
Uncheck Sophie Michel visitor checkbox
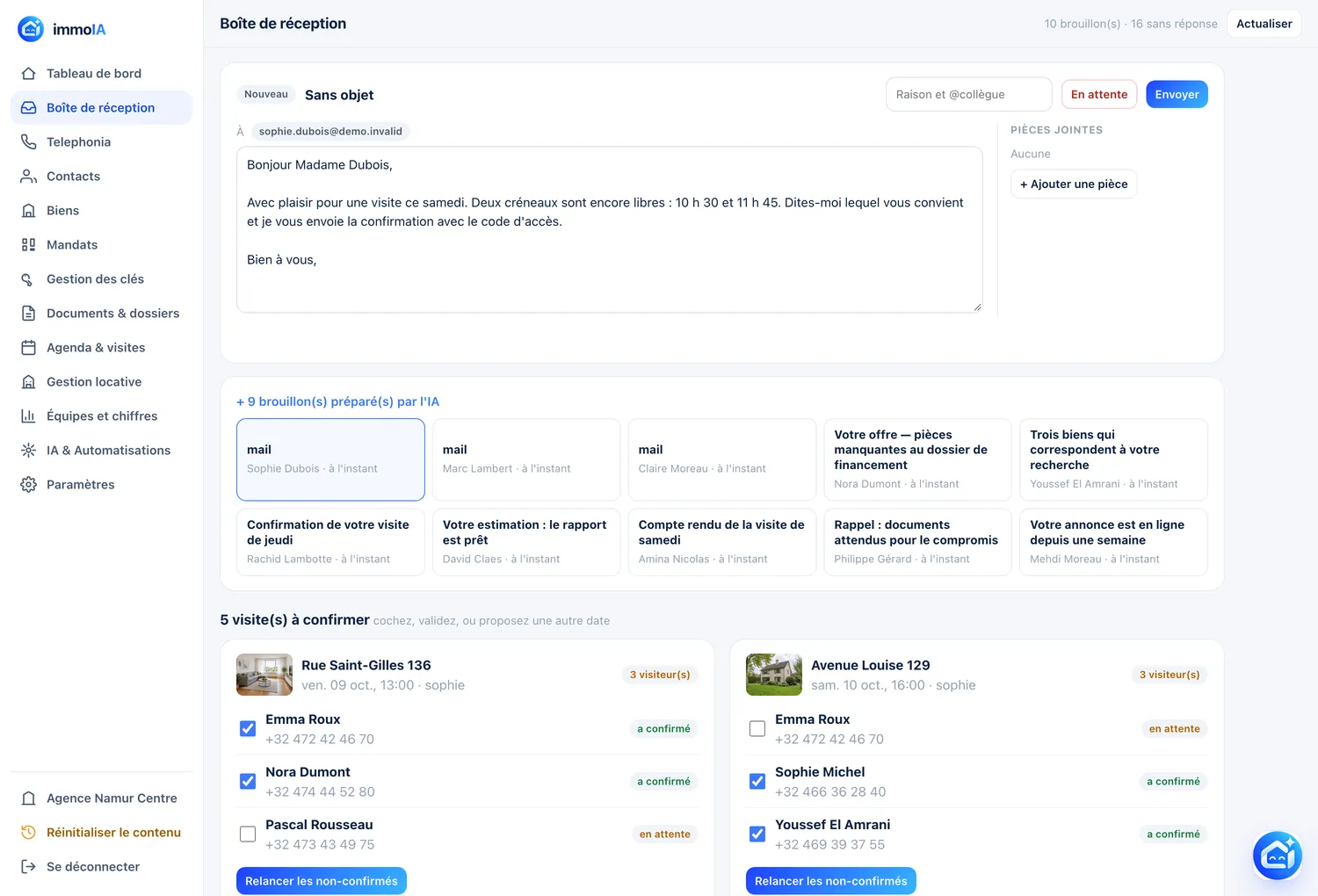click(757, 782)
